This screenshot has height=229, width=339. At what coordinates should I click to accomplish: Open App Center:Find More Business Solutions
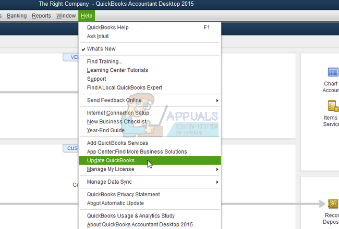point(150,152)
